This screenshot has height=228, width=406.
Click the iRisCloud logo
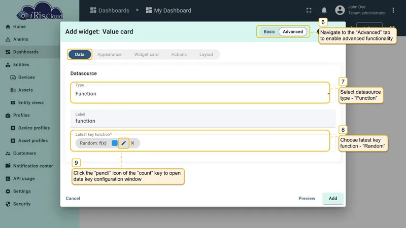tap(40, 11)
